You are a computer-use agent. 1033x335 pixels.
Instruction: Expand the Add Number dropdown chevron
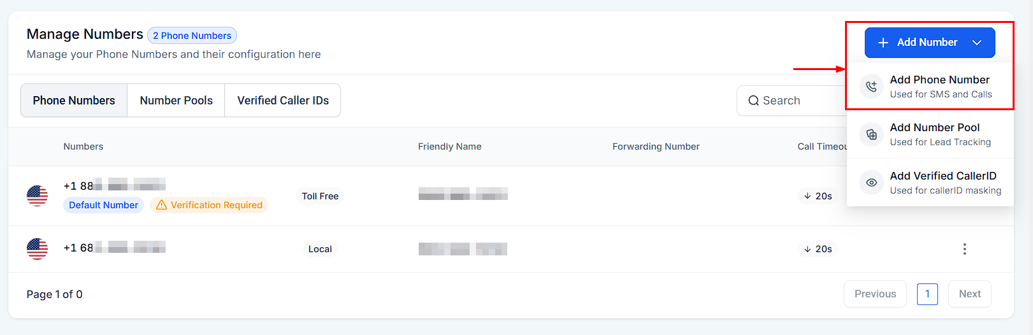coord(977,43)
